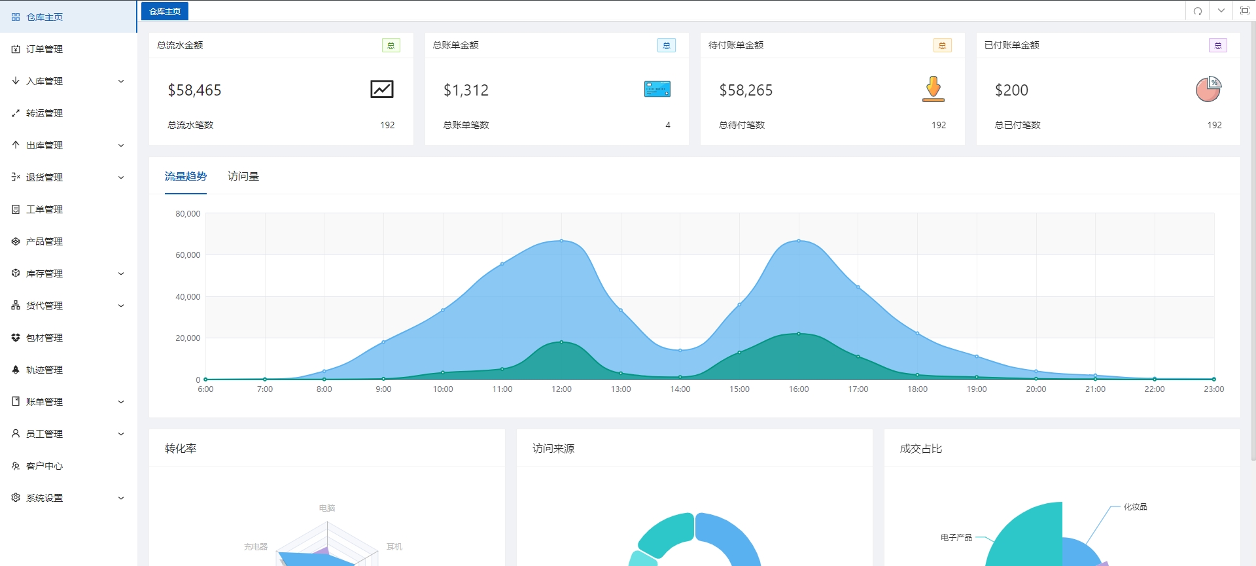The height and width of the screenshot is (566, 1256).
Task: Click the 转运管理 sidebar icon
Action: [16, 113]
